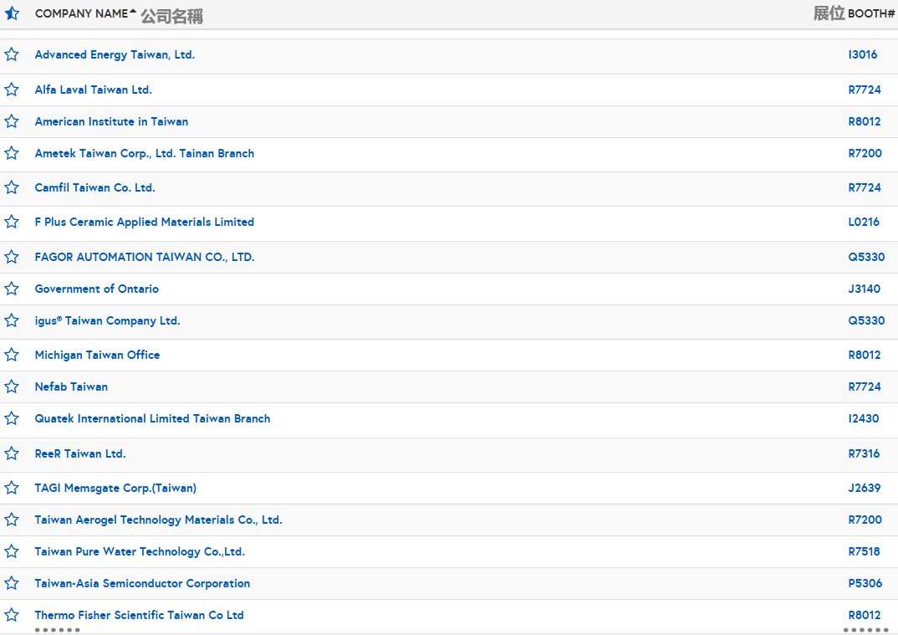Viewport: 898px width, 635px height.
Task: Go to booth R7316
Action: coord(864,453)
